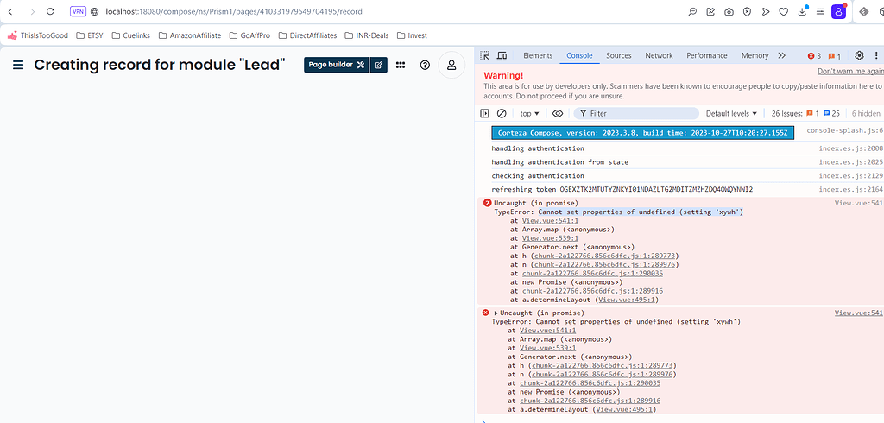
Task: Open the ETSY bookmark folder
Action: pyautogui.click(x=90, y=35)
